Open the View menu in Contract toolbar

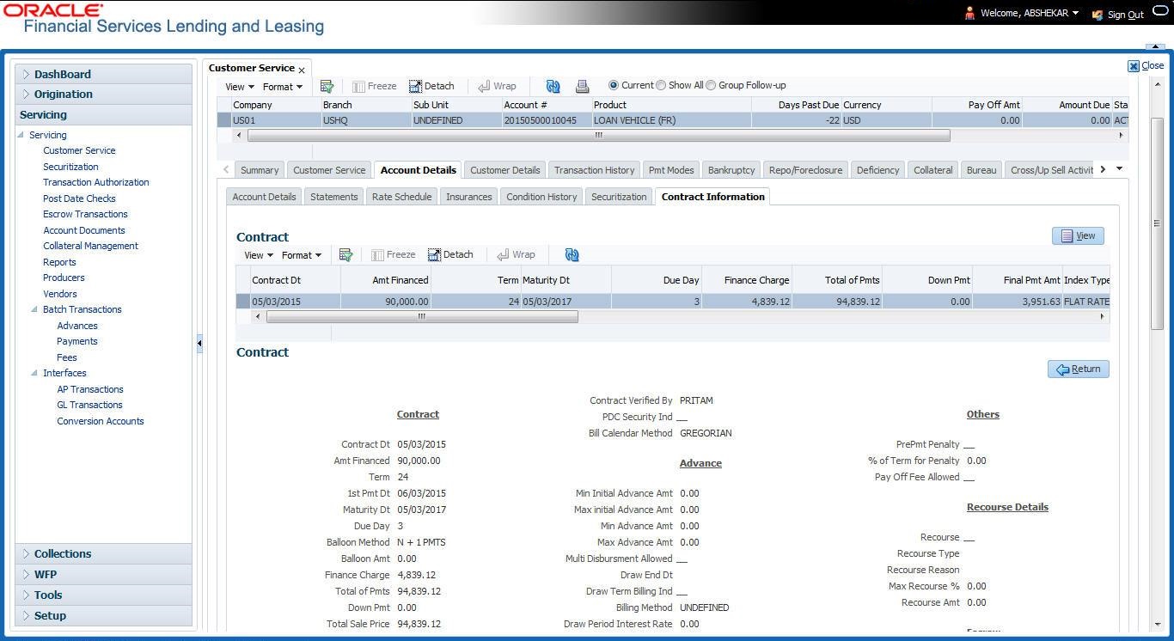pyautogui.click(x=259, y=255)
